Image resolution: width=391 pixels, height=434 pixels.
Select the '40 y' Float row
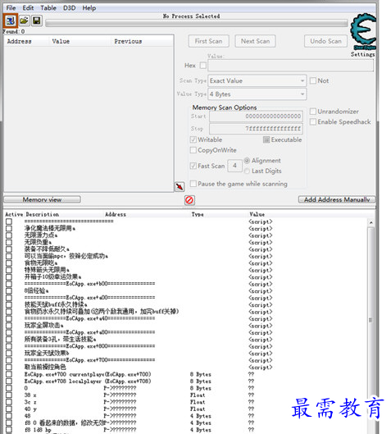(x=185, y=409)
